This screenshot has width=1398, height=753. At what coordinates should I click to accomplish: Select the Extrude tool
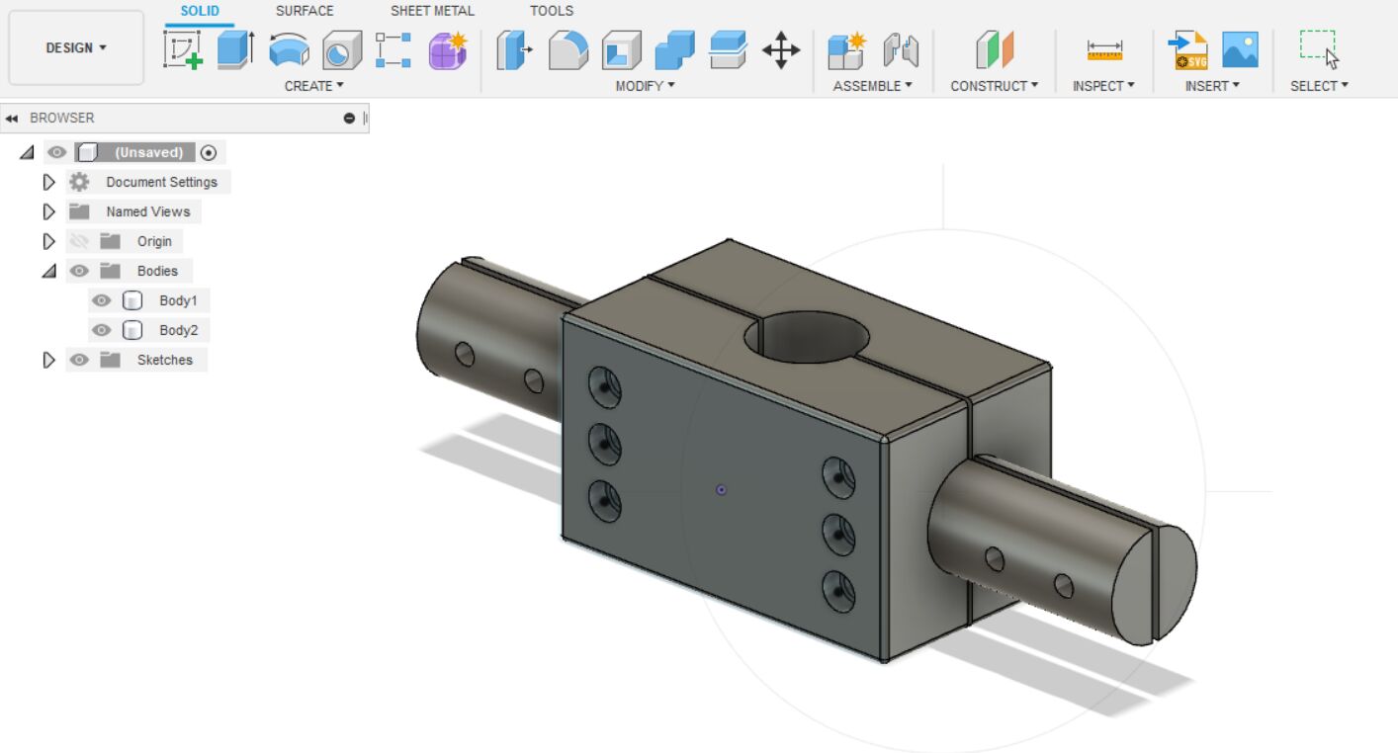click(x=235, y=49)
